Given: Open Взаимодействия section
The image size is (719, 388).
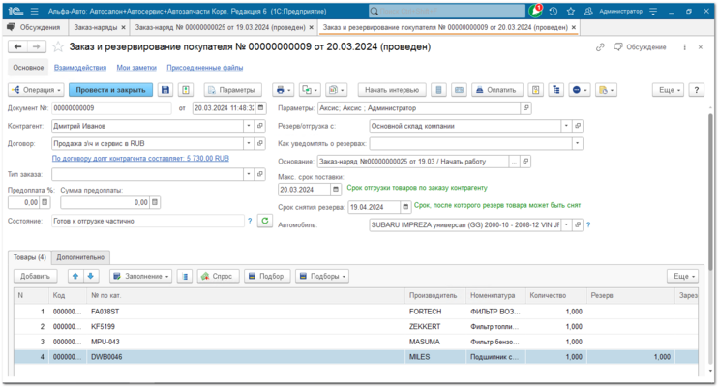Looking at the screenshot, I should point(80,68).
